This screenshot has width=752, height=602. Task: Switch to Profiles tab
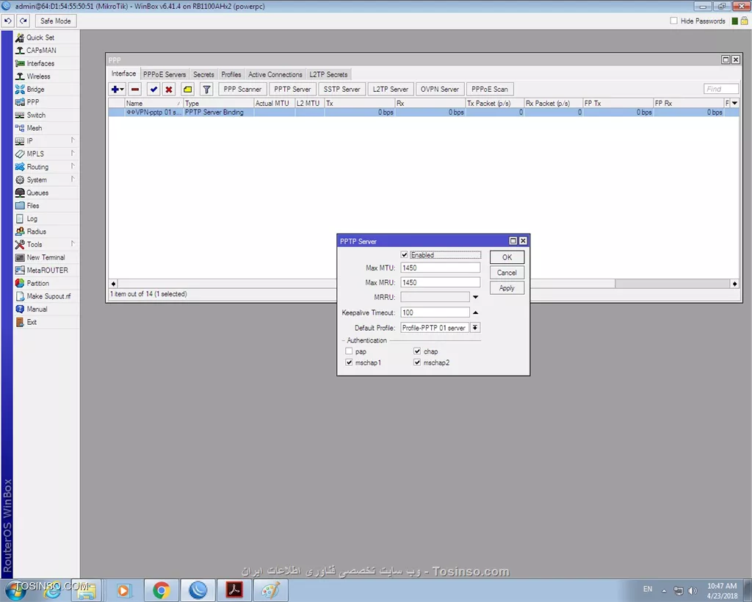[x=231, y=75]
